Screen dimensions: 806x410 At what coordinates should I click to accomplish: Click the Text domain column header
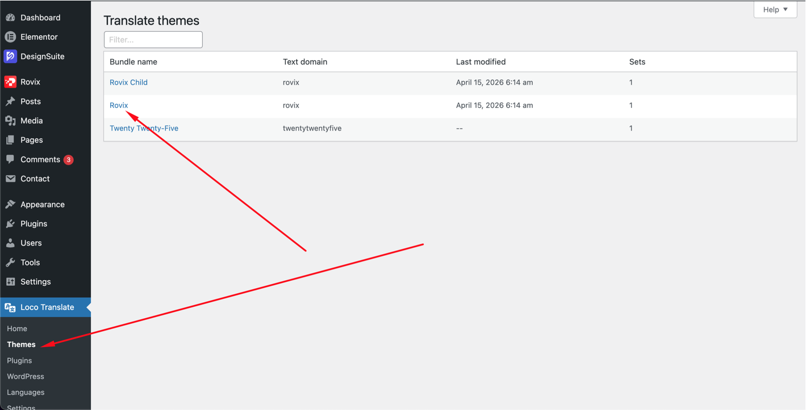[x=305, y=62]
